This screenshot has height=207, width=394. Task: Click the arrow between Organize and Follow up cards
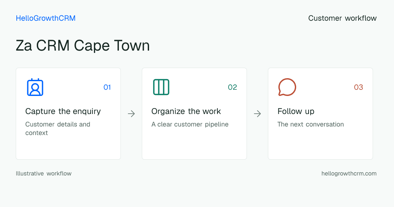pos(257,114)
